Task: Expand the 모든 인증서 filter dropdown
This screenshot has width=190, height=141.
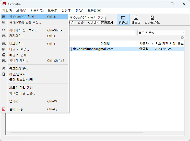Action: [x=161, y=33]
